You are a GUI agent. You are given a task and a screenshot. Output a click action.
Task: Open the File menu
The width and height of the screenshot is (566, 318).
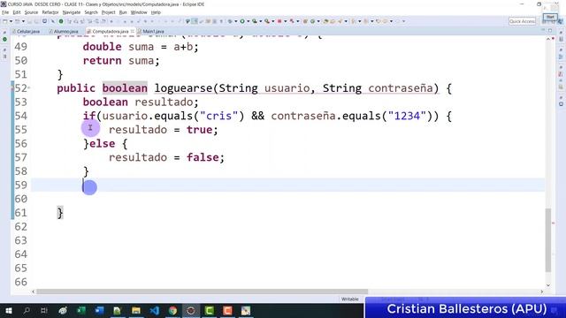tap(5, 12)
